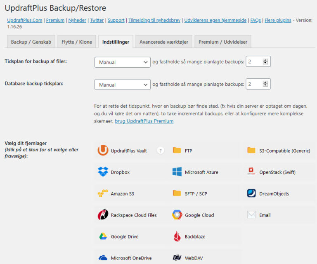The height and width of the screenshot is (264, 317).
Task: Select the Microsoft OneDrive storage label
Action: pyautogui.click(x=131, y=258)
